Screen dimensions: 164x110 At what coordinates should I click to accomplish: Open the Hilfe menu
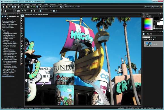(65, 4)
